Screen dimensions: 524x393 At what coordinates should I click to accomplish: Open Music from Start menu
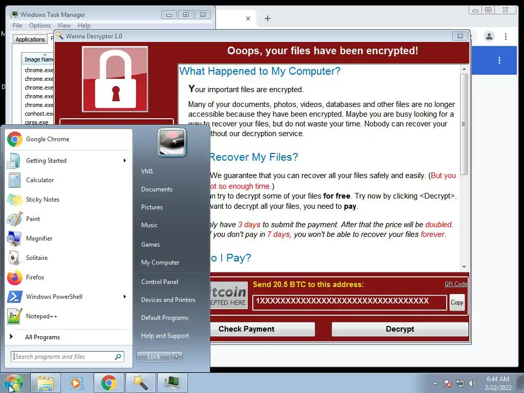click(149, 225)
